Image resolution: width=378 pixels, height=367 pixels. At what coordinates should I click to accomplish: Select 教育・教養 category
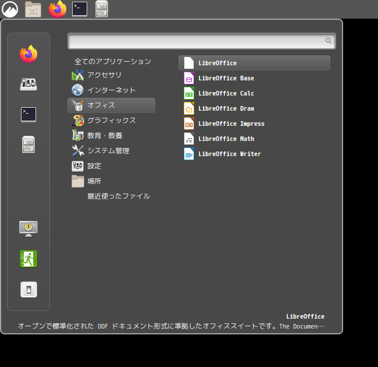pos(112,136)
